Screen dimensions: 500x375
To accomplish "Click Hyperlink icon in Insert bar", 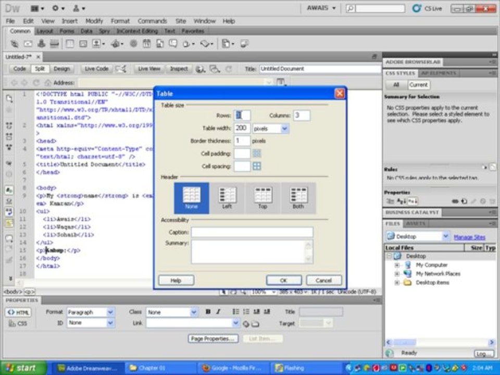I will point(15,44).
